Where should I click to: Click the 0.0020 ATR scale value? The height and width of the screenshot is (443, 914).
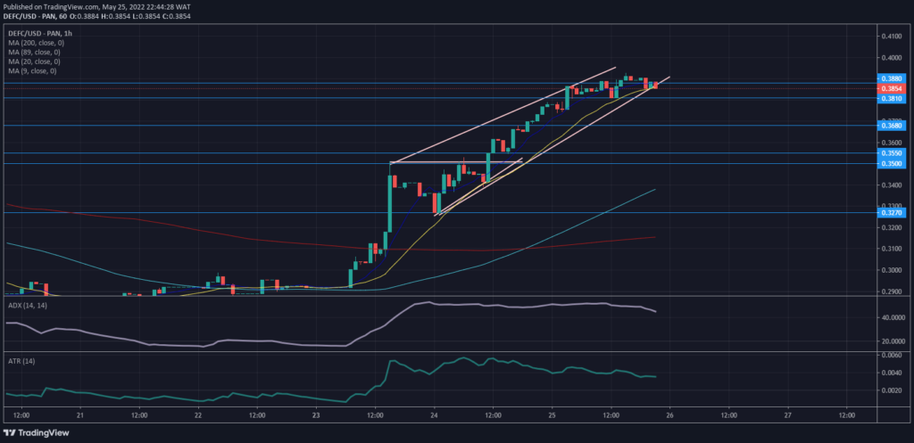[x=892, y=390]
